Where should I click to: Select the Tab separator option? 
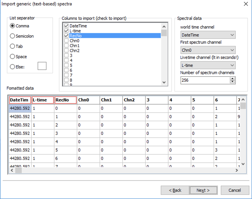[13, 46]
